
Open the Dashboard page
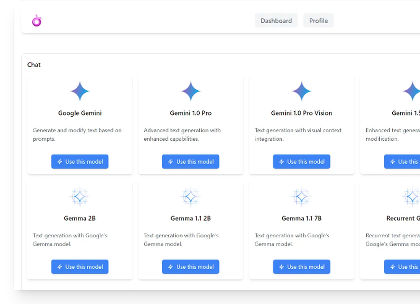point(276,21)
